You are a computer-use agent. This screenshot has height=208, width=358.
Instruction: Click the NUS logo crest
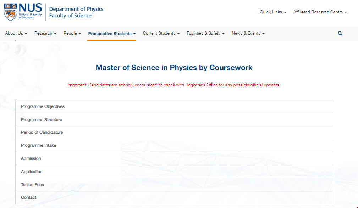click(10, 12)
